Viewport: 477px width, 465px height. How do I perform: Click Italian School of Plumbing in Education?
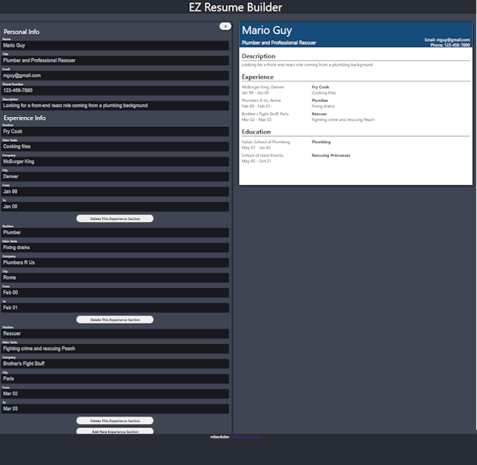tap(266, 142)
